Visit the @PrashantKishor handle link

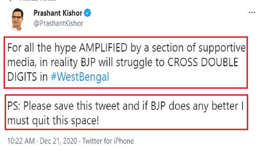coord(58,23)
